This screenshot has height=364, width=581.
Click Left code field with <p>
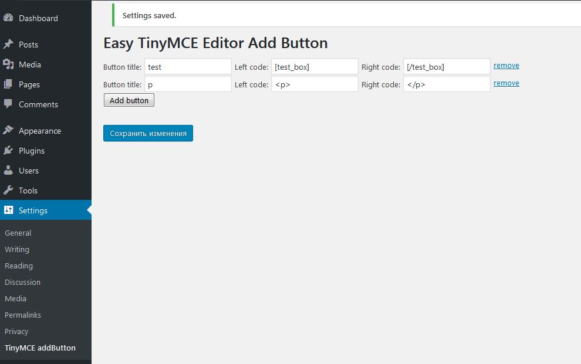[x=315, y=84]
